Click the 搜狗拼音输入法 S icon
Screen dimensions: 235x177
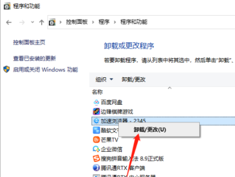(96, 159)
